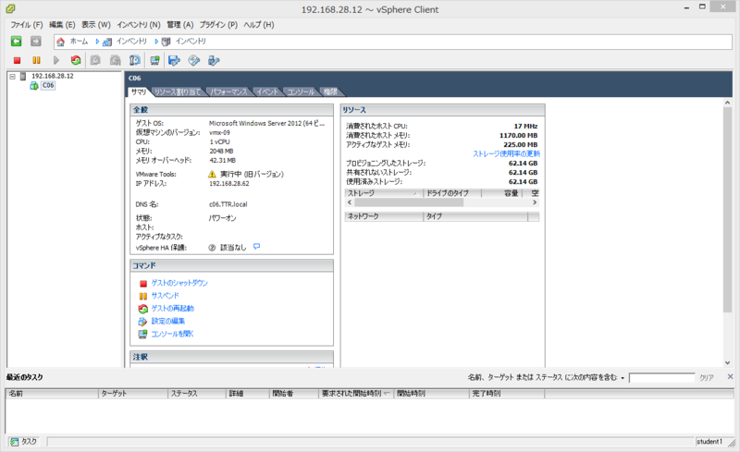Open the 編集 (E) menu
The width and height of the screenshot is (740, 452).
[62, 25]
